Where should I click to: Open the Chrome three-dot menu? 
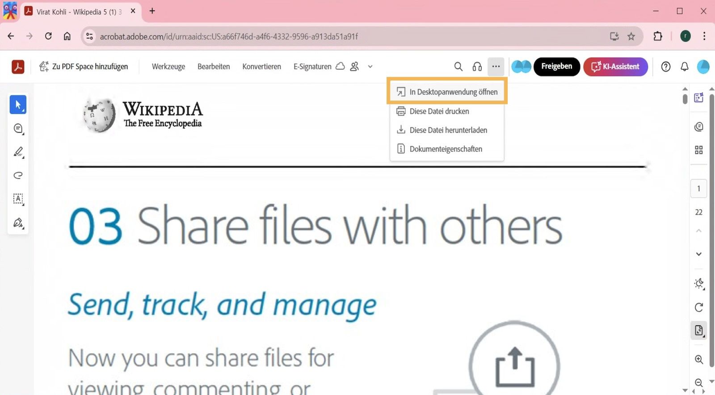pyautogui.click(x=704, y=36)
